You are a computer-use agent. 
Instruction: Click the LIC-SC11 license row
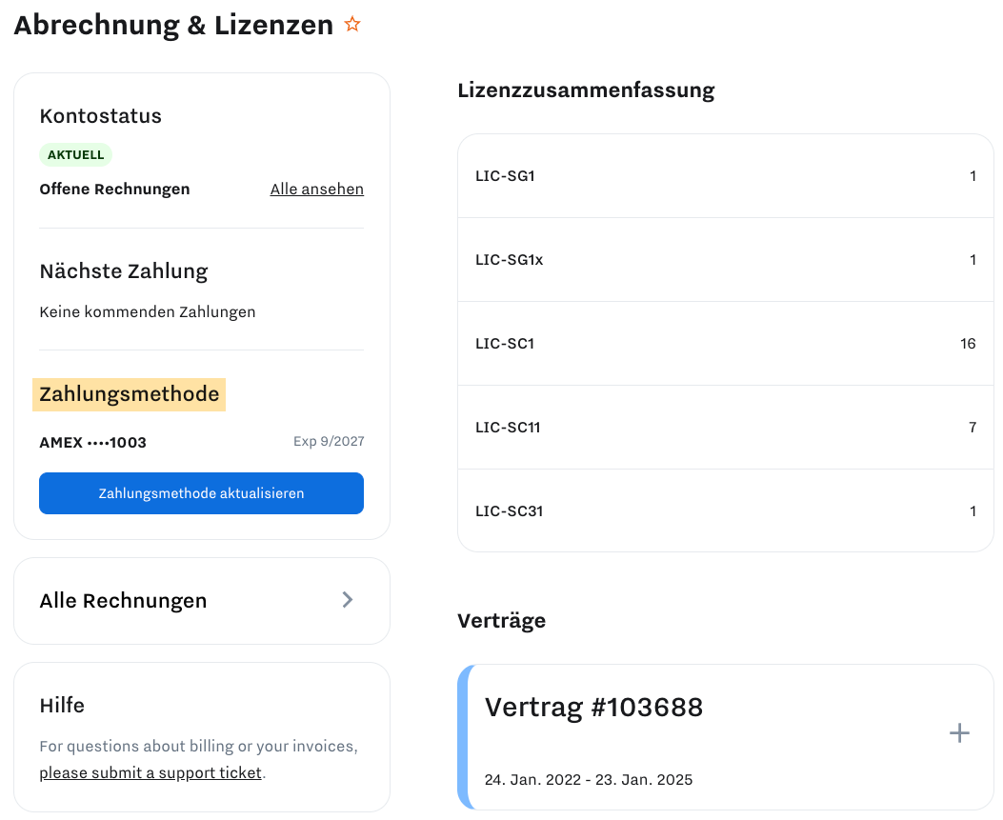pos(725,428)
